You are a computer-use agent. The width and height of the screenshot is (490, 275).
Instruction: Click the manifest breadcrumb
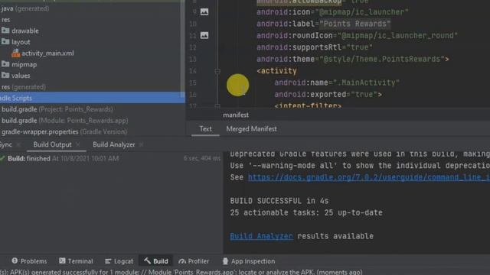[x=236, y=115]
